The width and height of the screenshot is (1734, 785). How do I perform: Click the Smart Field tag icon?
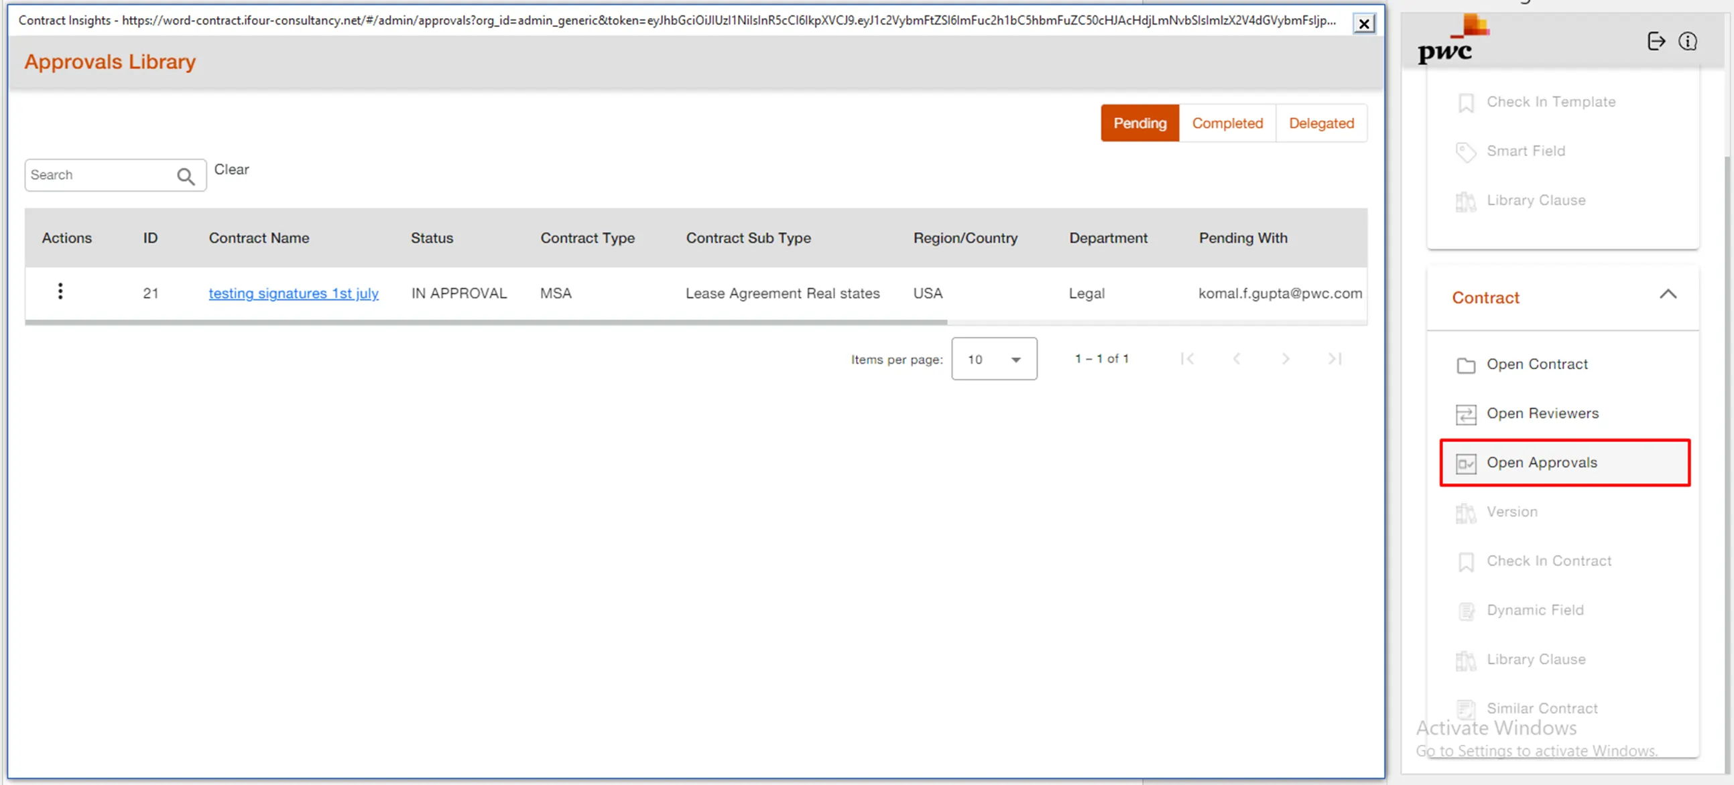pyautogui.click(x=1465, y=151)
